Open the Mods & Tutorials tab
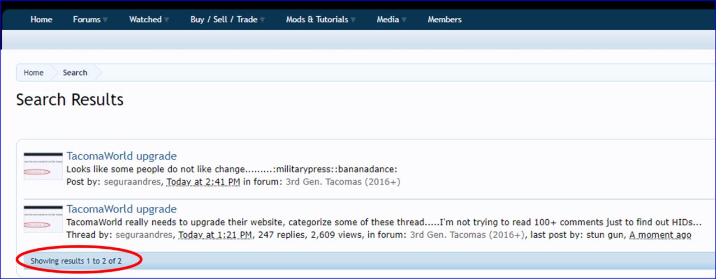 317,20
